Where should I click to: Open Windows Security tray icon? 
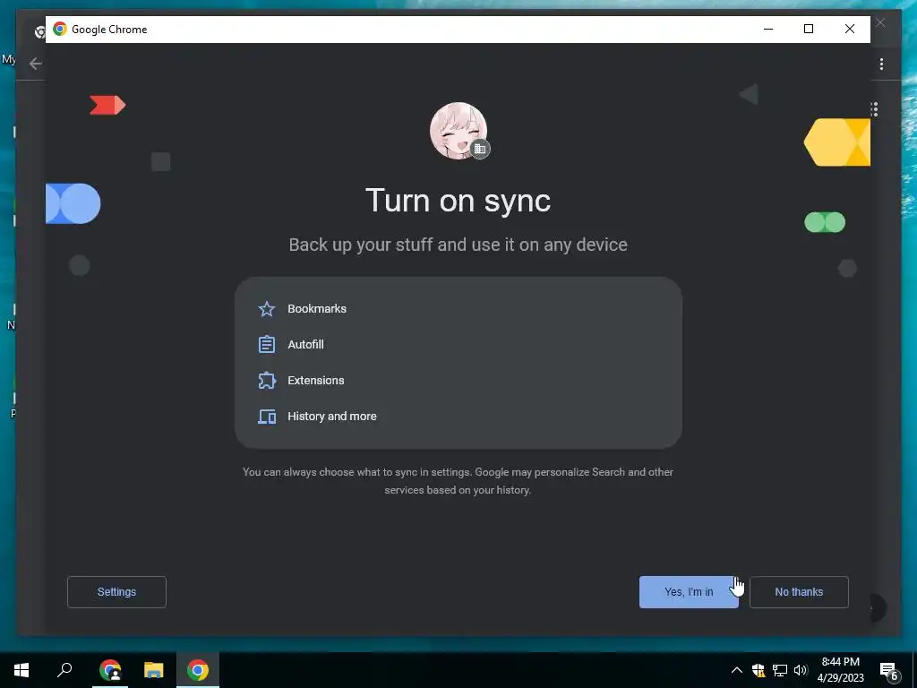pyautogui.click(x=758, y=670)
